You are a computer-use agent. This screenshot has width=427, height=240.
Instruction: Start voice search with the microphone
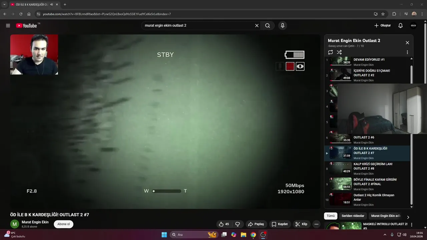(x=283, y=26)
